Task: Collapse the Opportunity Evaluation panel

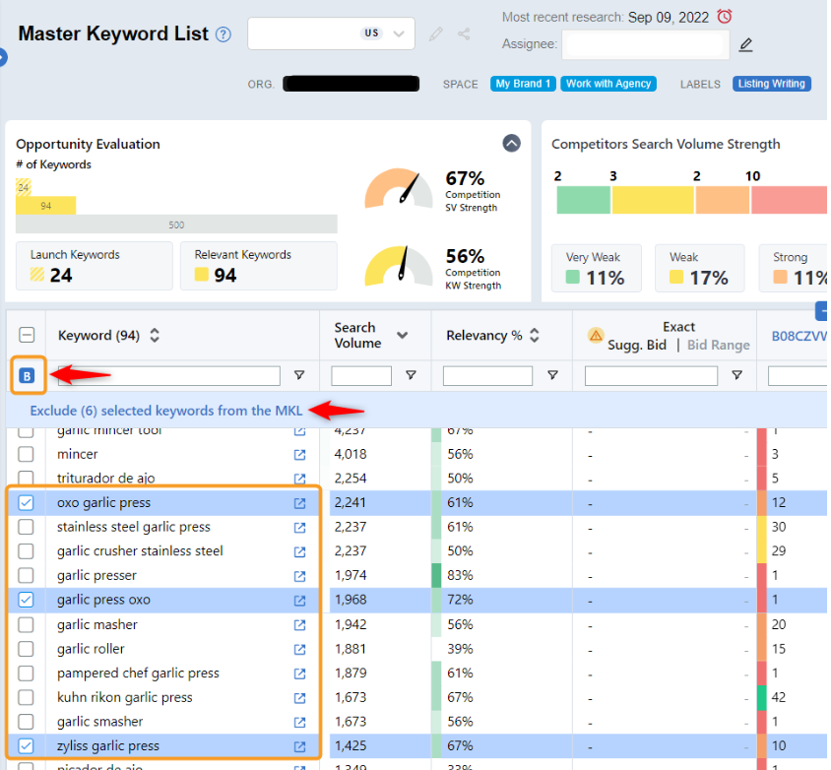Action: tap(511, 144)
